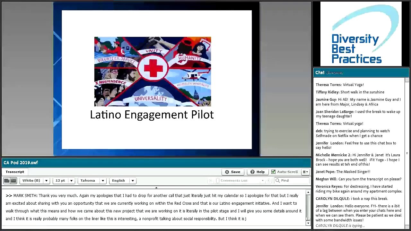Click the Chat panel header
Image resolution: width=411 pixels, height=231 pixels.
[x=361, y=73]
